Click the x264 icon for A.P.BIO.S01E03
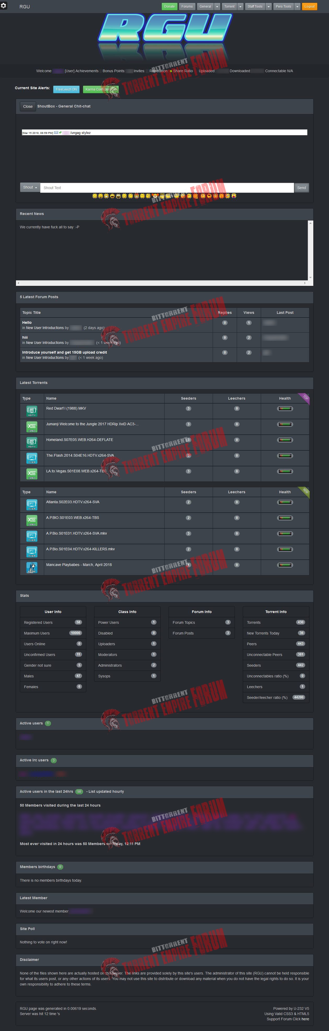The height and width of the screenshot is (1031, 329). (x=32, y=520)
